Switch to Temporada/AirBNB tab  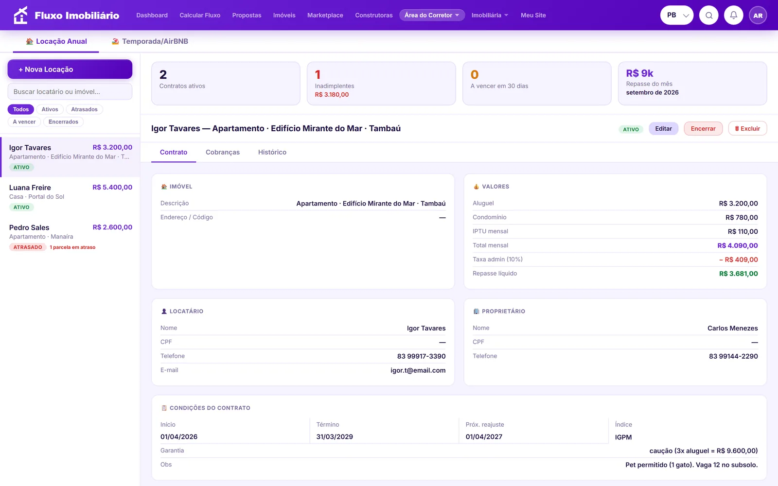pyautogui.click(x=150, y=41)
